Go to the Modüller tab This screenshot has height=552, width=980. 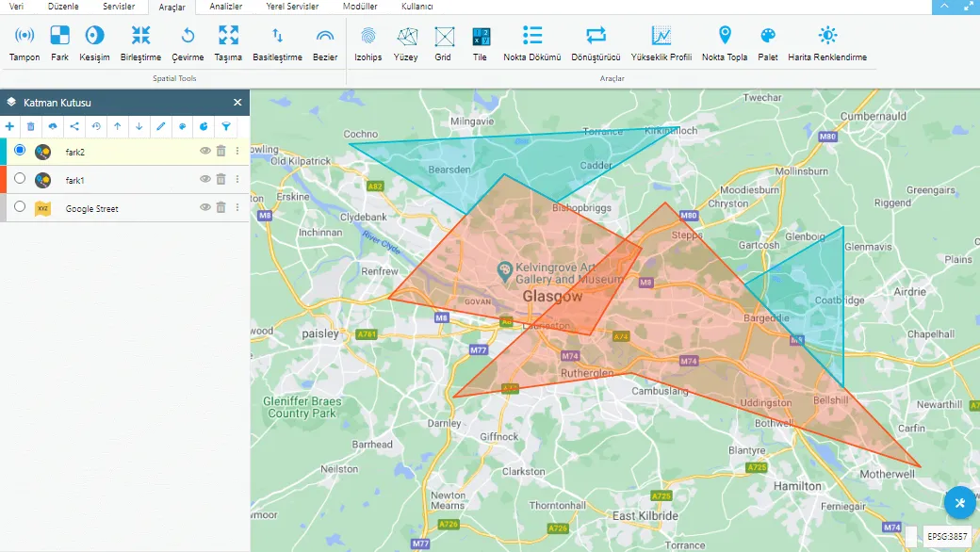pos(360,7)
